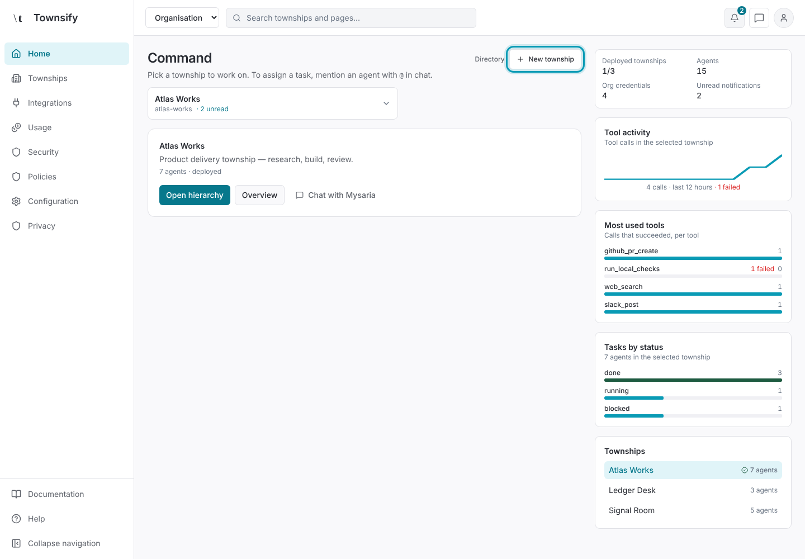Screen dimensions: 805x559
Task: Click the Integrations plug icon
Action: [16, 103]
